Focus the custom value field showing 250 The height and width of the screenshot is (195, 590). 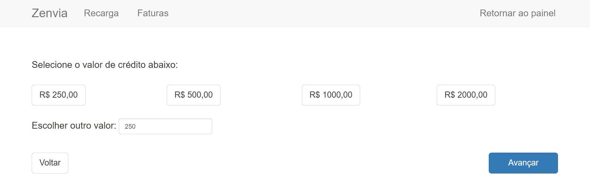(165, 126)
